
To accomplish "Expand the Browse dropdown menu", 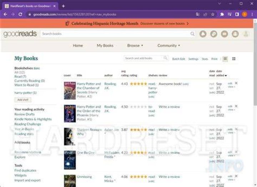I will [x=135, y=45].
